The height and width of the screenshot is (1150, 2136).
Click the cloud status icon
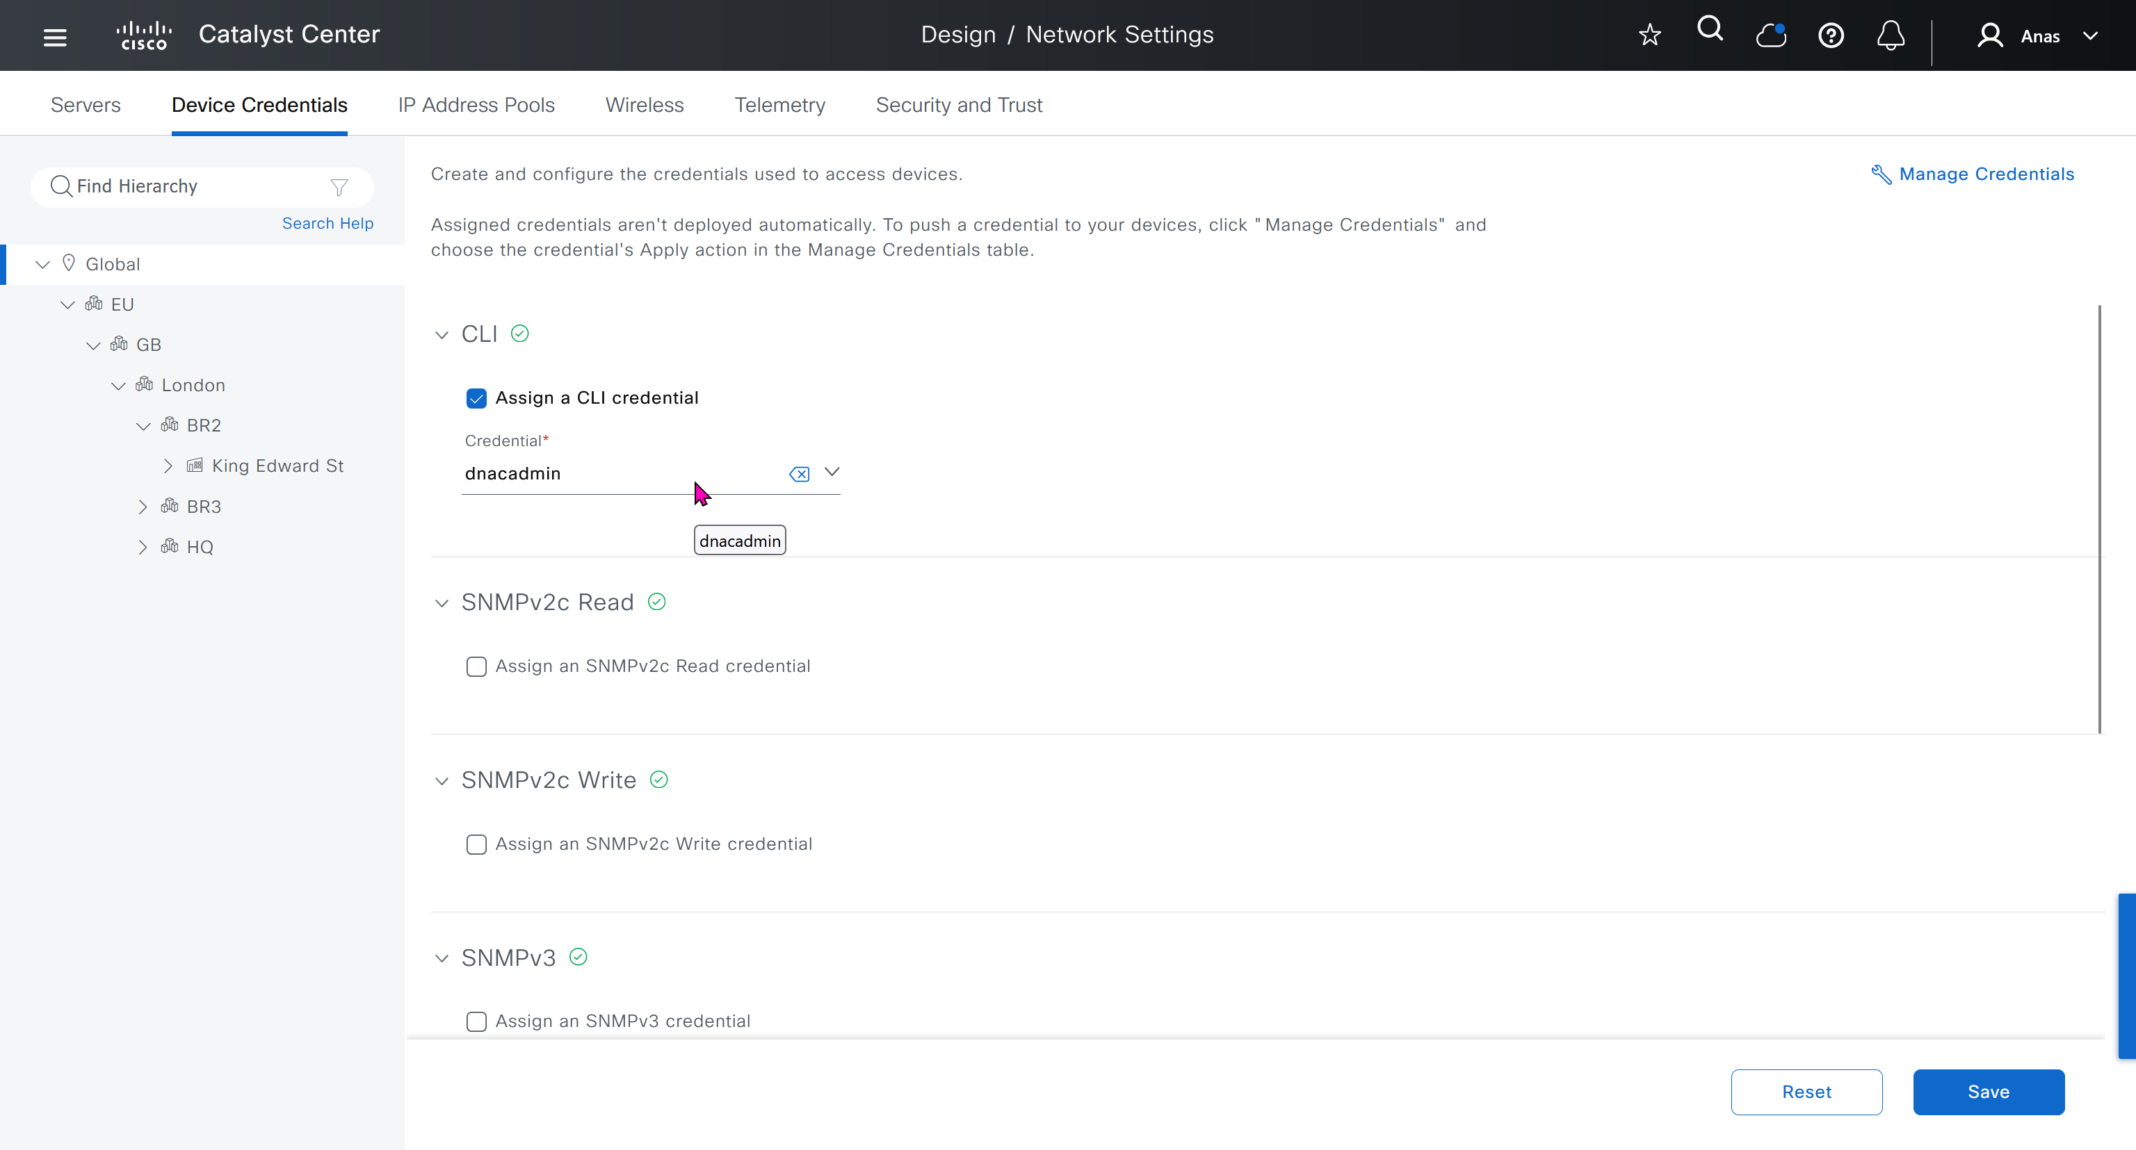click(1770, 35)
